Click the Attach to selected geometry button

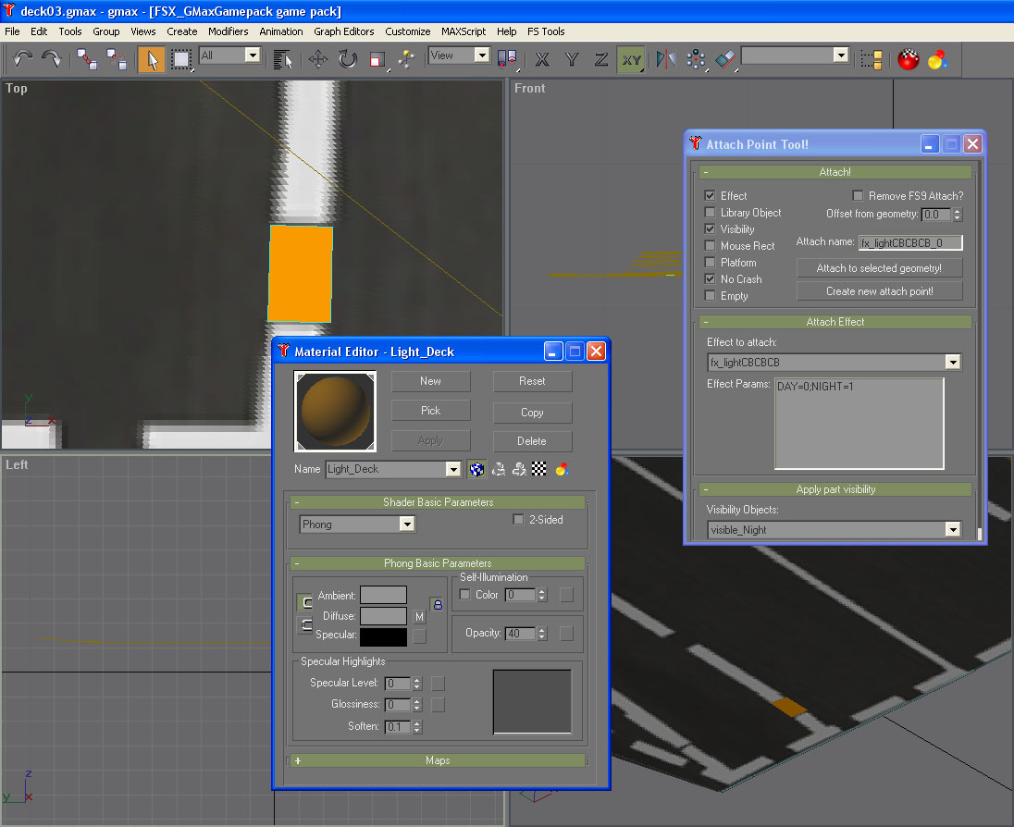tap(879, 268)
